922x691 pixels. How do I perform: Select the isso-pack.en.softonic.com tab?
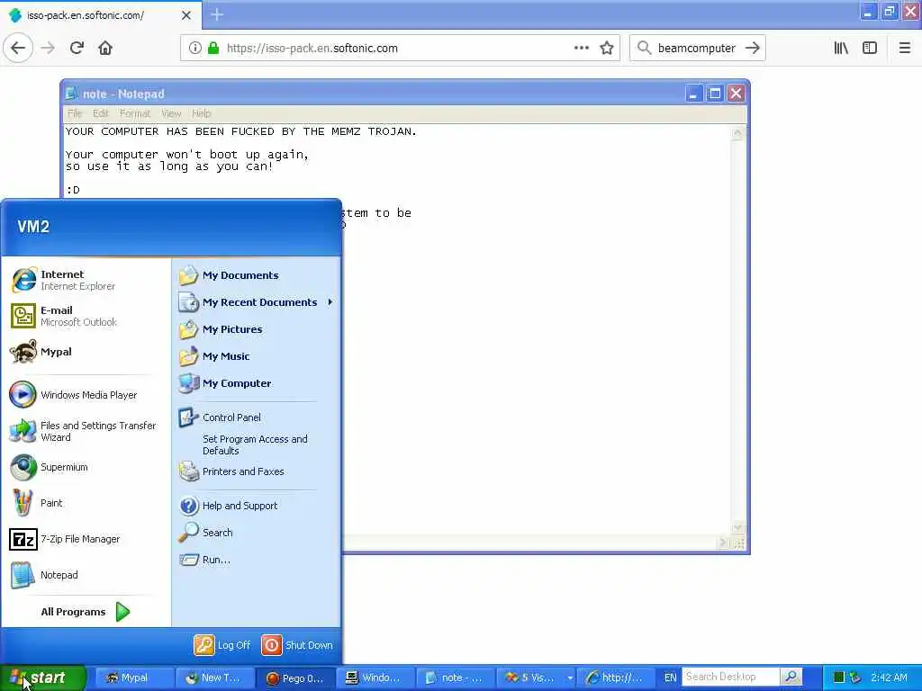point(101,14)
